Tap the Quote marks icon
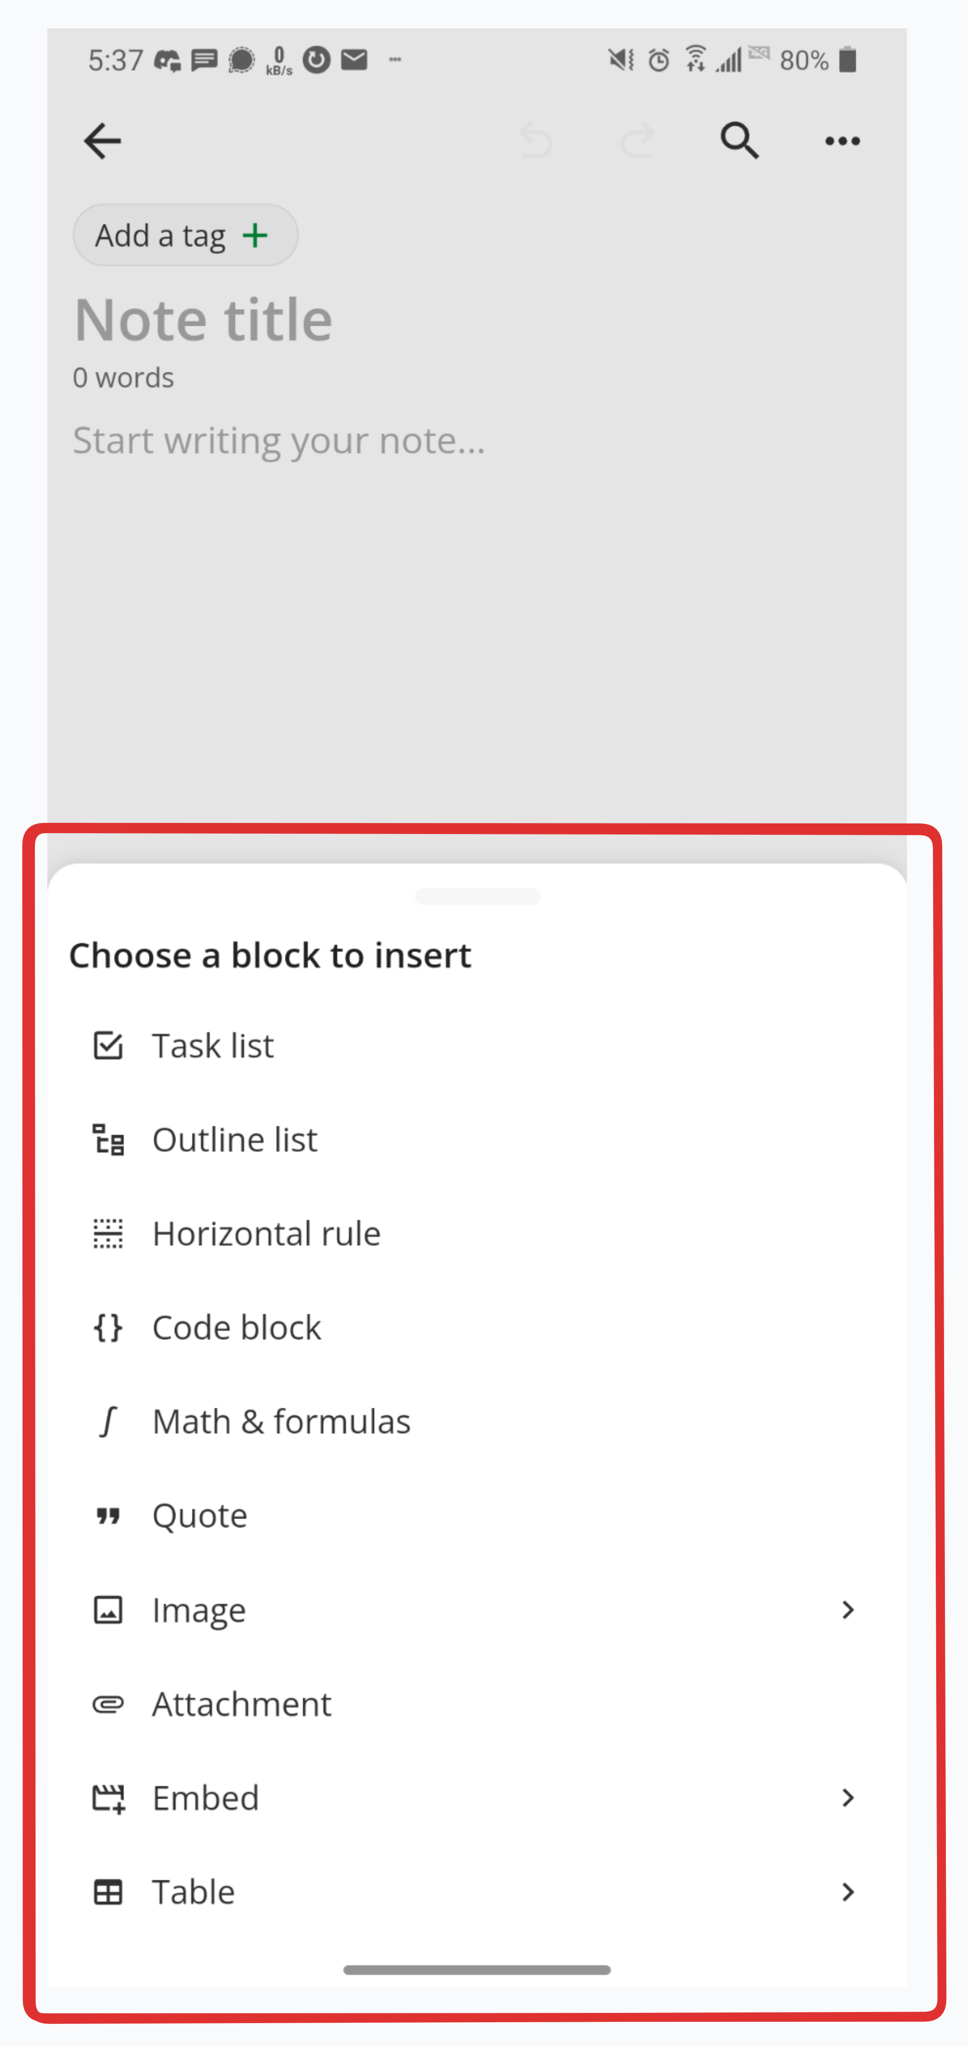 click(x=108, y=1516)
